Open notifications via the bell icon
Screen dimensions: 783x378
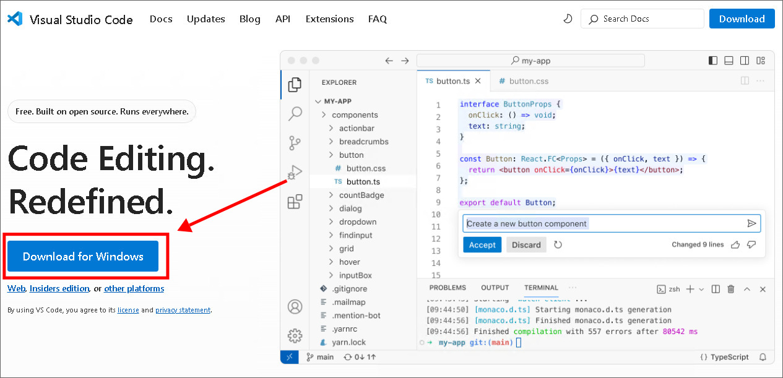pyautogui.click(x=763, y=357)
